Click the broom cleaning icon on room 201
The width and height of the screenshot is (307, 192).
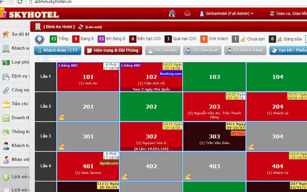click(x=61, y=117)
